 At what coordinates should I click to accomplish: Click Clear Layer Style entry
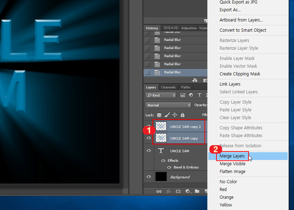(x=248, y=117)
